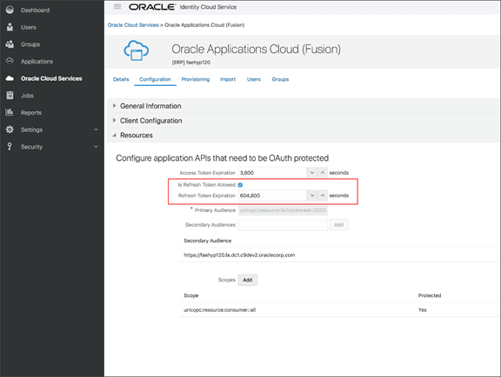Click the Secondary Audiences input field

(x=283, y=225)
